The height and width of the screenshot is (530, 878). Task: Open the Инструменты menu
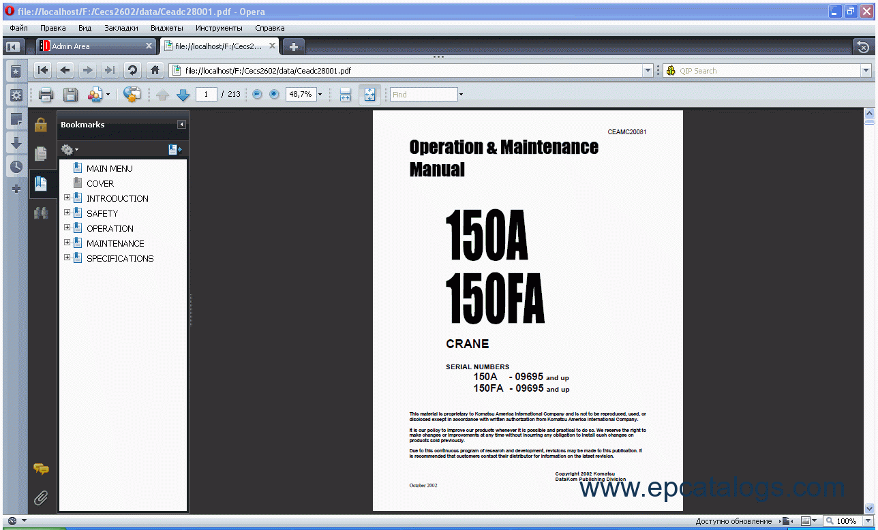pos(219,28)
